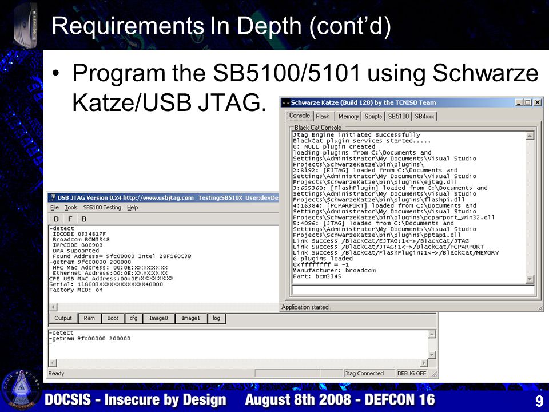Switch to the Boot tab

tap(113, 318)
